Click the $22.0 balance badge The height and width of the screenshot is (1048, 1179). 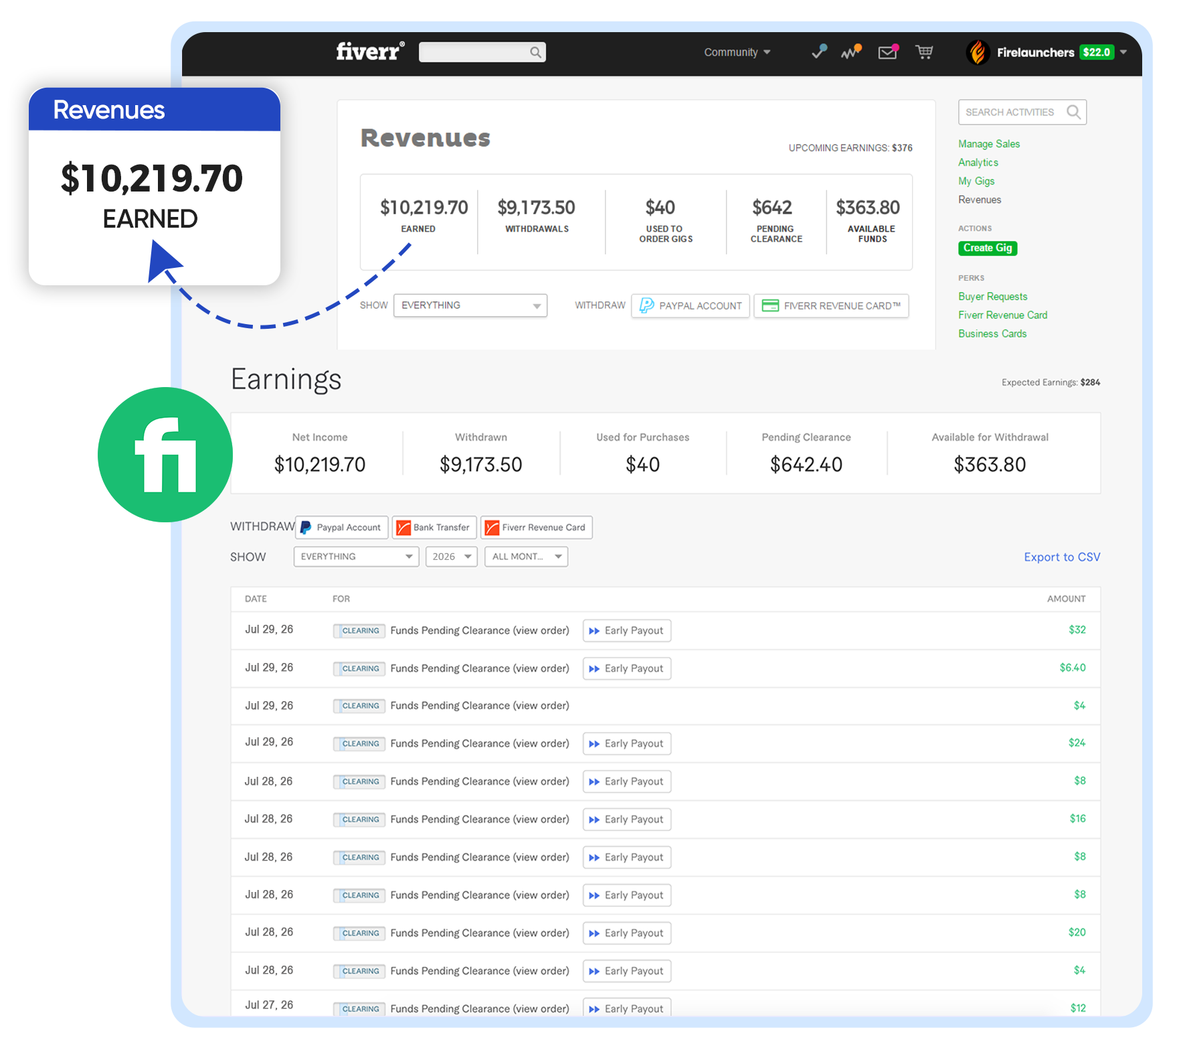[x=1097, y=52]
